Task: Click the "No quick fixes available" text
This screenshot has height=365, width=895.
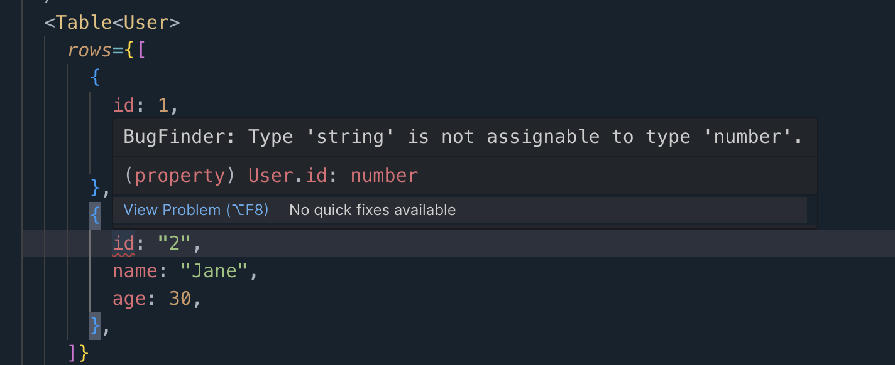Action: [372, 210]
